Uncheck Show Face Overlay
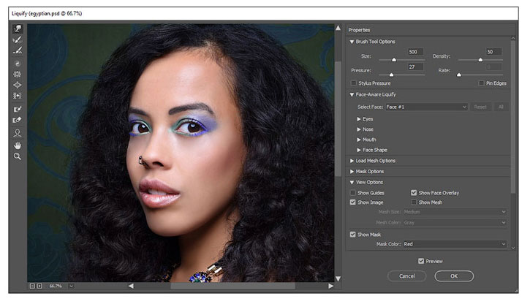 [414, 192]
